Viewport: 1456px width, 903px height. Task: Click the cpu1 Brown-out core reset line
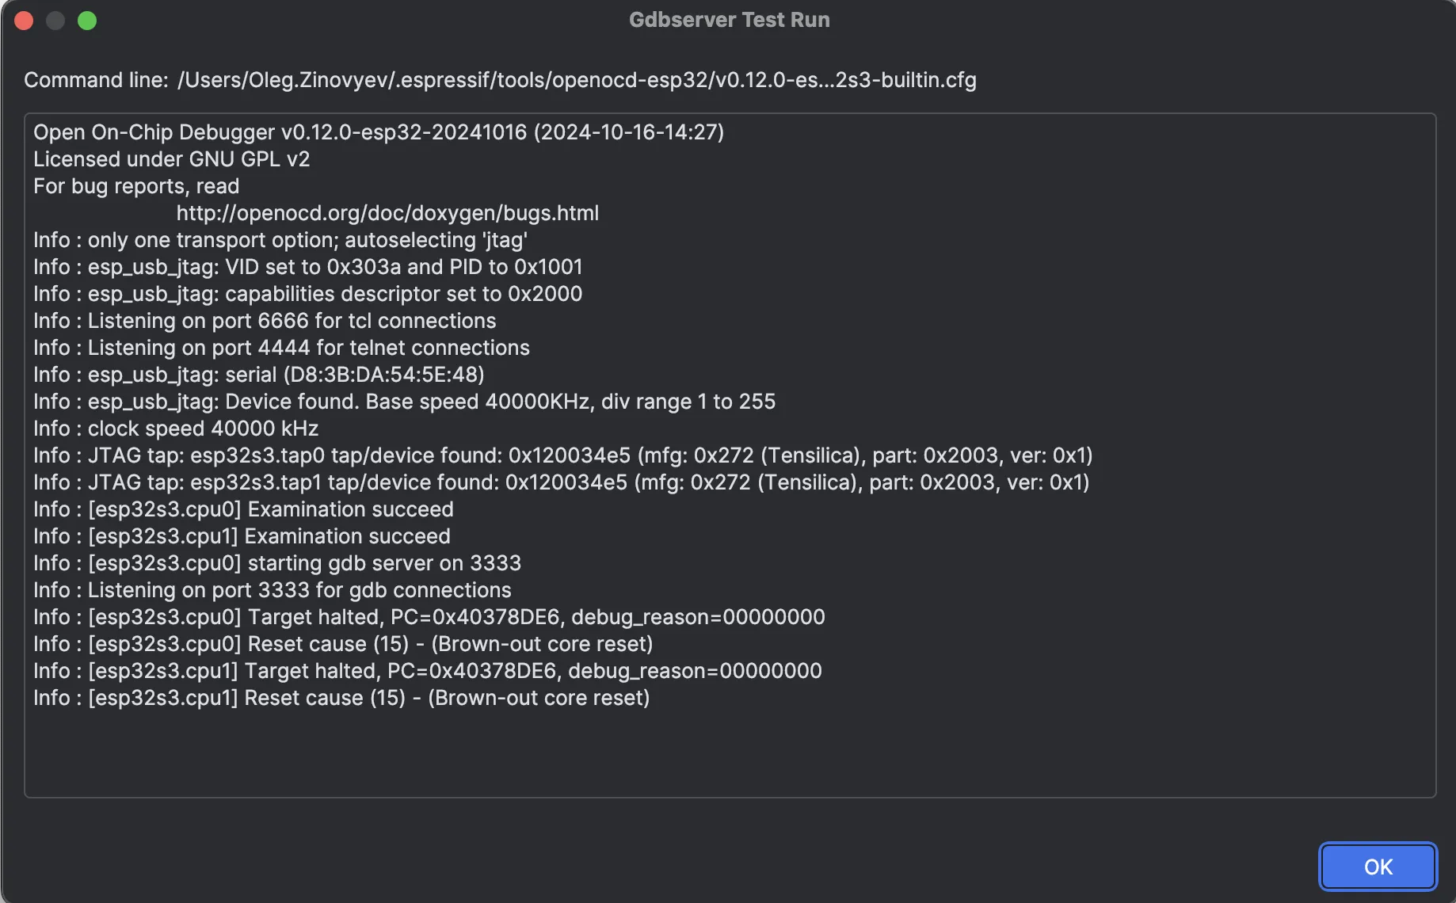click(x=341, y=698)
